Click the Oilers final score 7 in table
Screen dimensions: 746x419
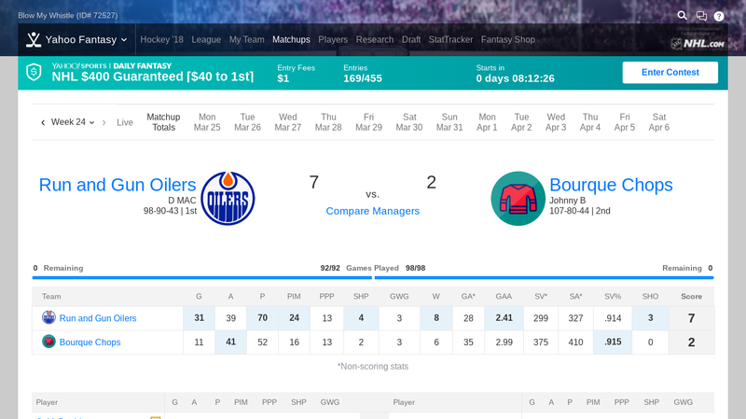691,318
